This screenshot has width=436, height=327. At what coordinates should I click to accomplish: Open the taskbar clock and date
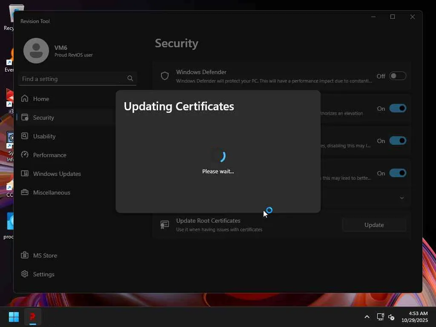pos(415,317)
